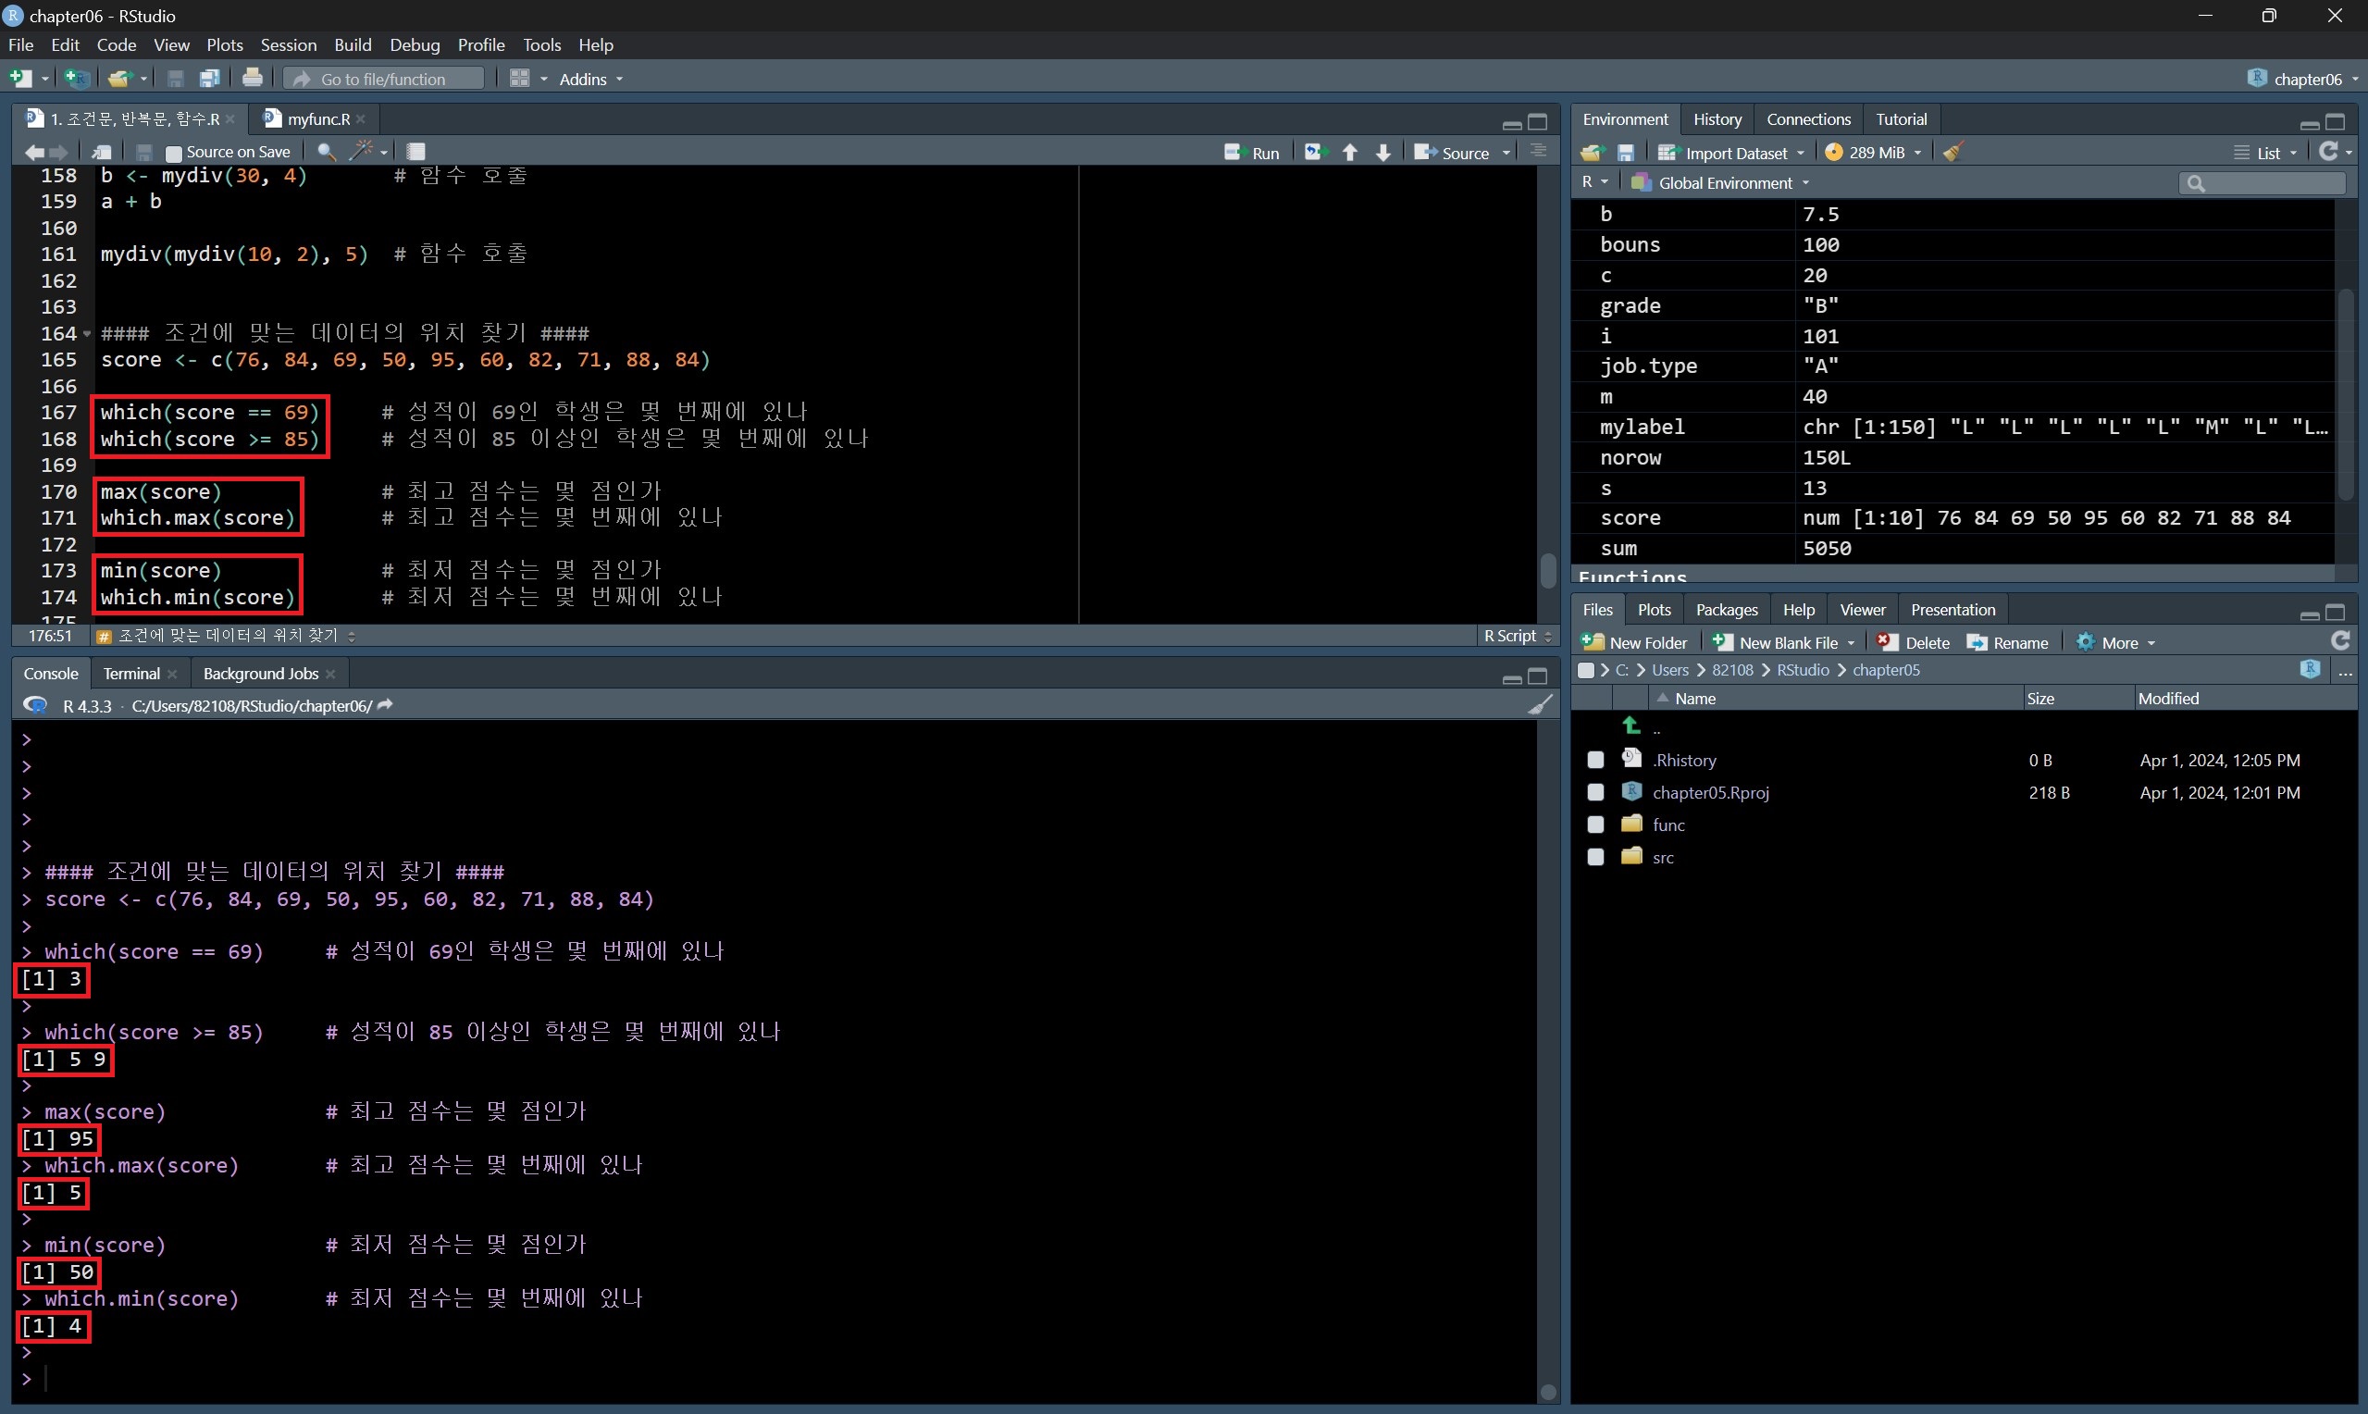Click the save workspace icon in Environment pane
This screenshot has width=2368, height=1414.
click(x=1626, y=153)
